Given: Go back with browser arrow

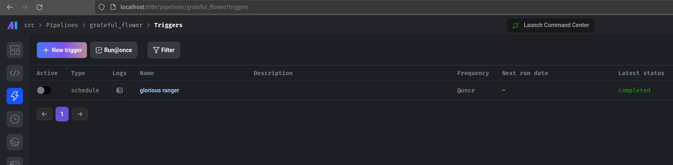Looking at the screenshot, I should click(10, 7).
